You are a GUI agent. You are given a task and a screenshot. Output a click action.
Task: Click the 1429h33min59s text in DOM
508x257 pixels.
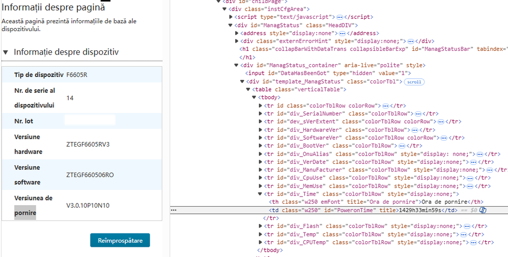[x=419, y=210]
